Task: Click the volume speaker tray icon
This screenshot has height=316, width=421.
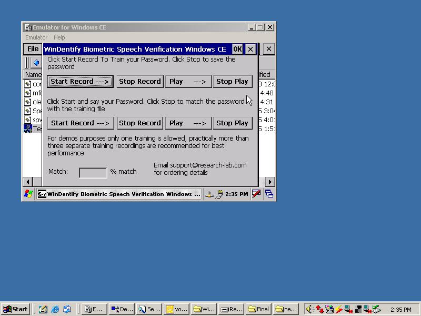Action: (309, 309)
